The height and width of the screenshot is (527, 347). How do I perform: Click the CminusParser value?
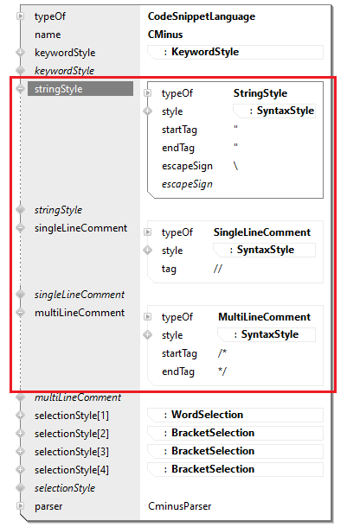point(180,506)
